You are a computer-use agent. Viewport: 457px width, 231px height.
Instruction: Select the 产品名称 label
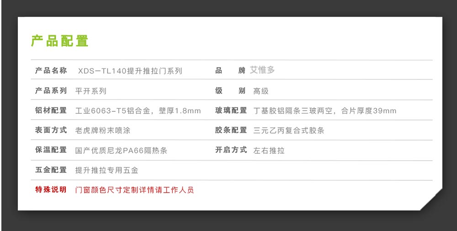[51, 71]
